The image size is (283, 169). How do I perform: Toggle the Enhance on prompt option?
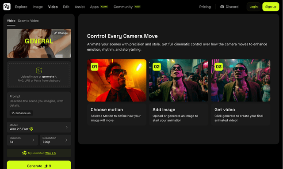coord(21,113)
